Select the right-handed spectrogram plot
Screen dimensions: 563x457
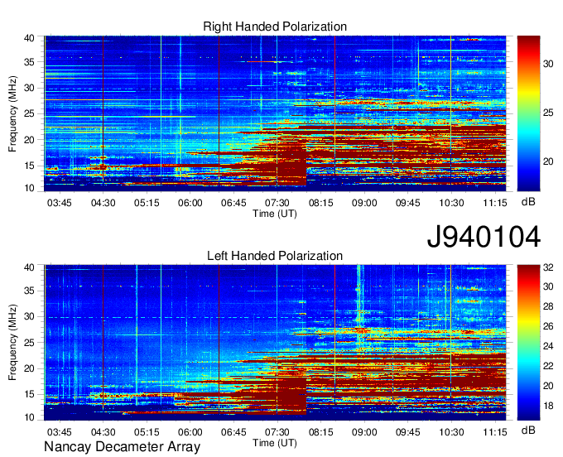(x=275, y=113)
